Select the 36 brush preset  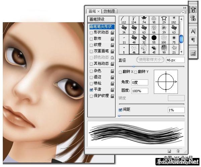[124, 29]
